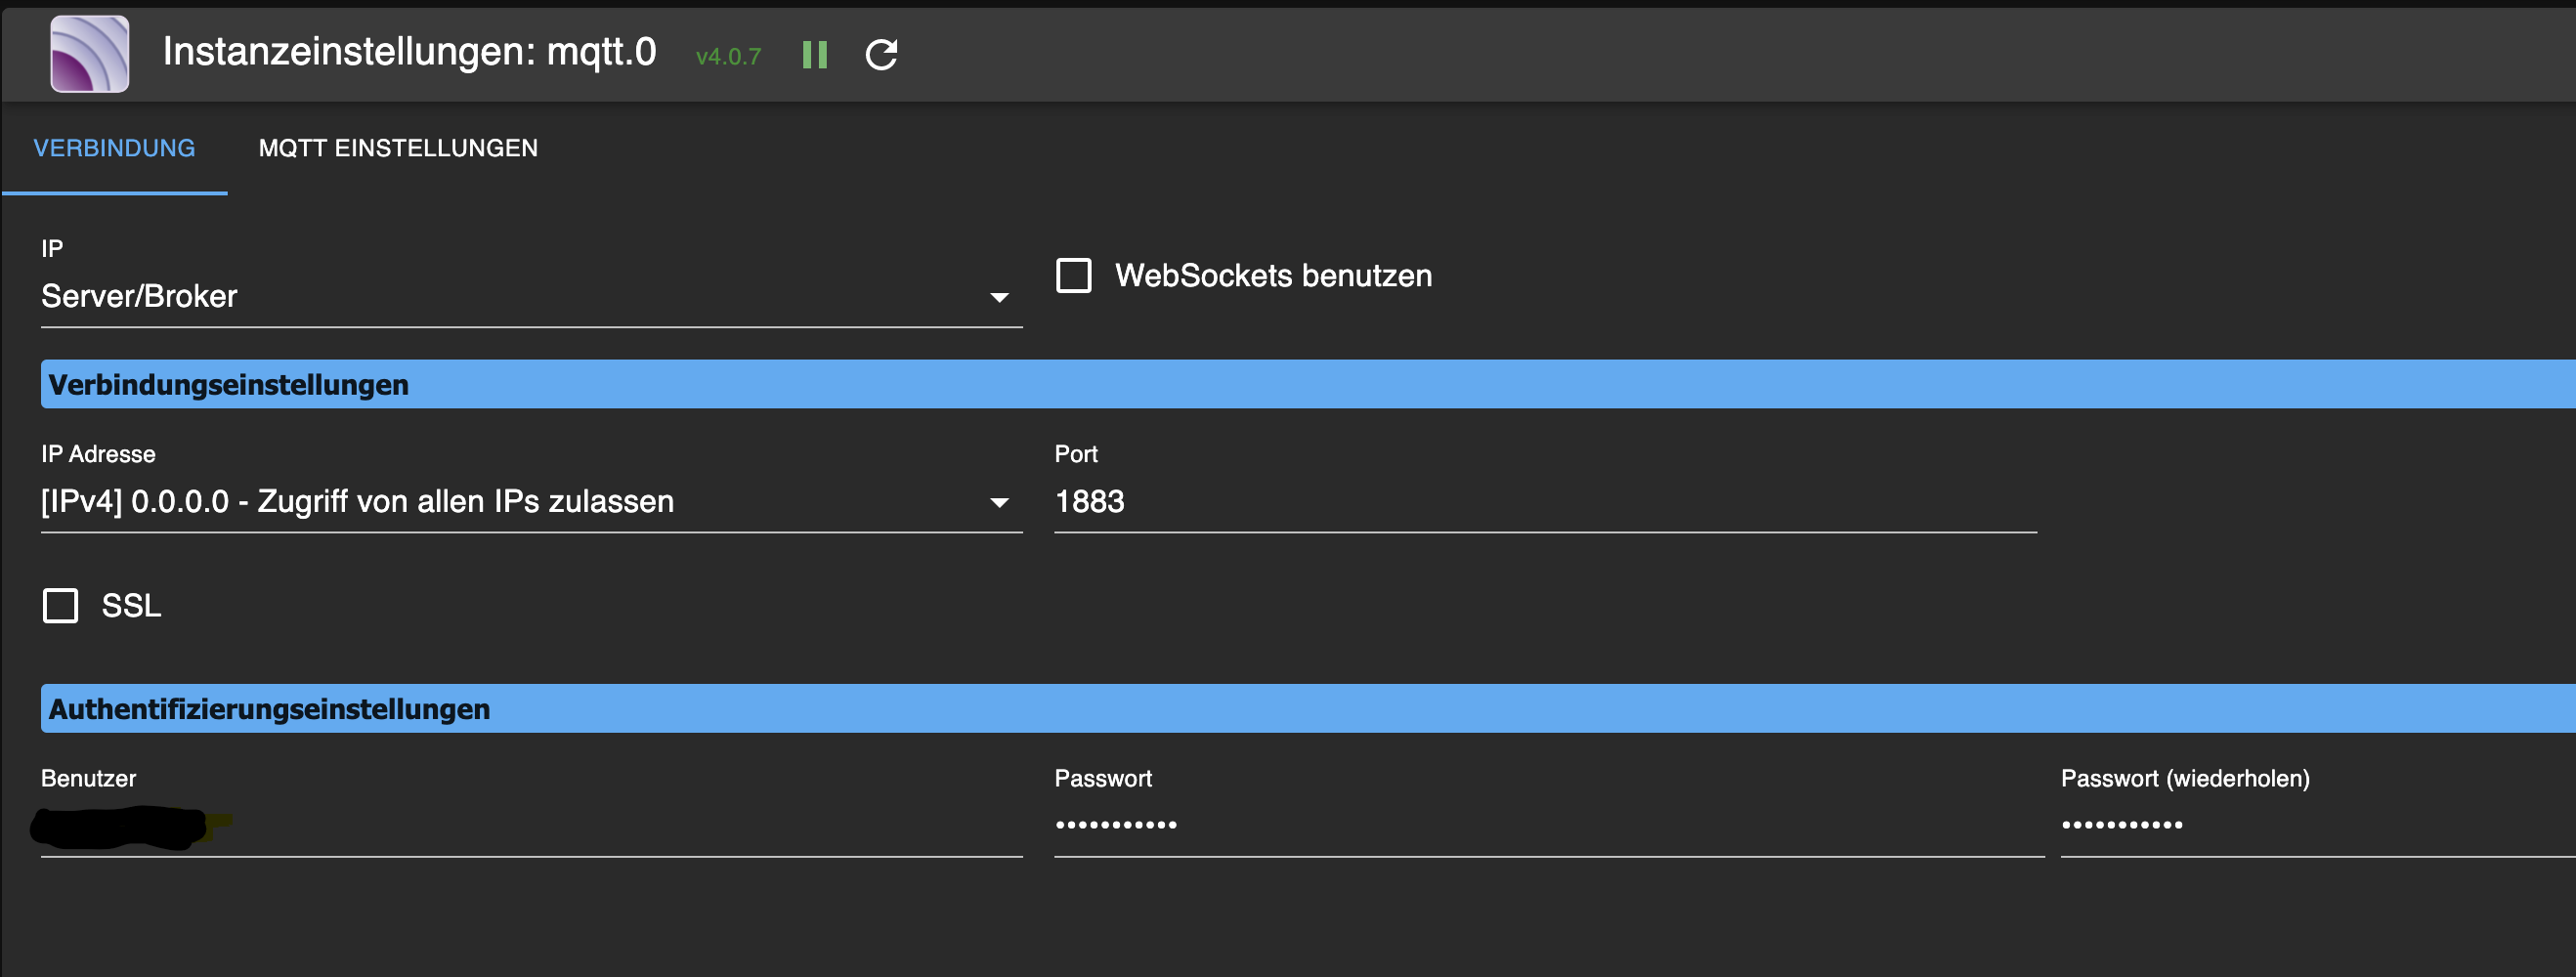Click the WebSockets benutzen label text
2576x977 pixels.
point(1273,276)
